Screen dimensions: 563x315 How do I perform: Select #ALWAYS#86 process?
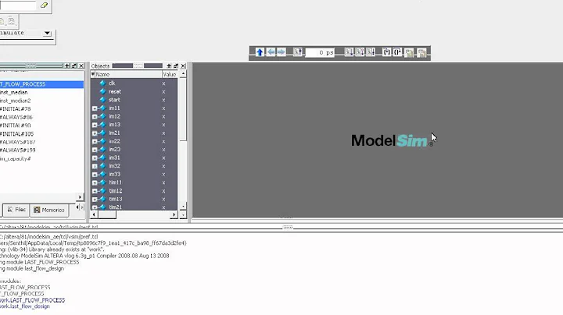16,117
